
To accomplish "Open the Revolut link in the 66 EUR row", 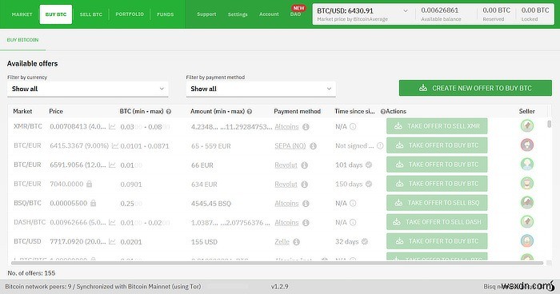I will pos(286,165).
